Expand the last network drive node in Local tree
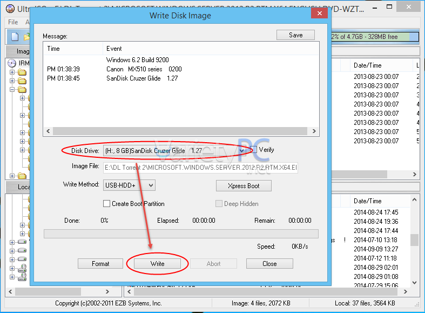This screenshot has height=313, width=425. point(12,277)
